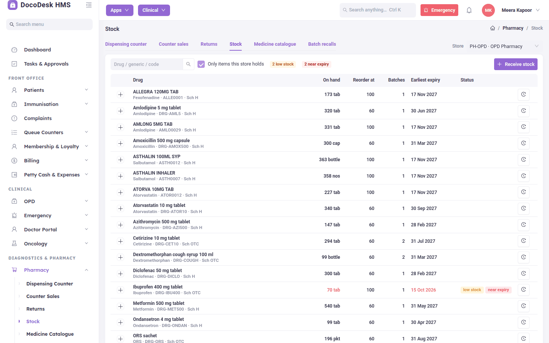Click the Oncology sidebar icon
The height and width of the screenshot is (343, 549).
tap(14, 244)
